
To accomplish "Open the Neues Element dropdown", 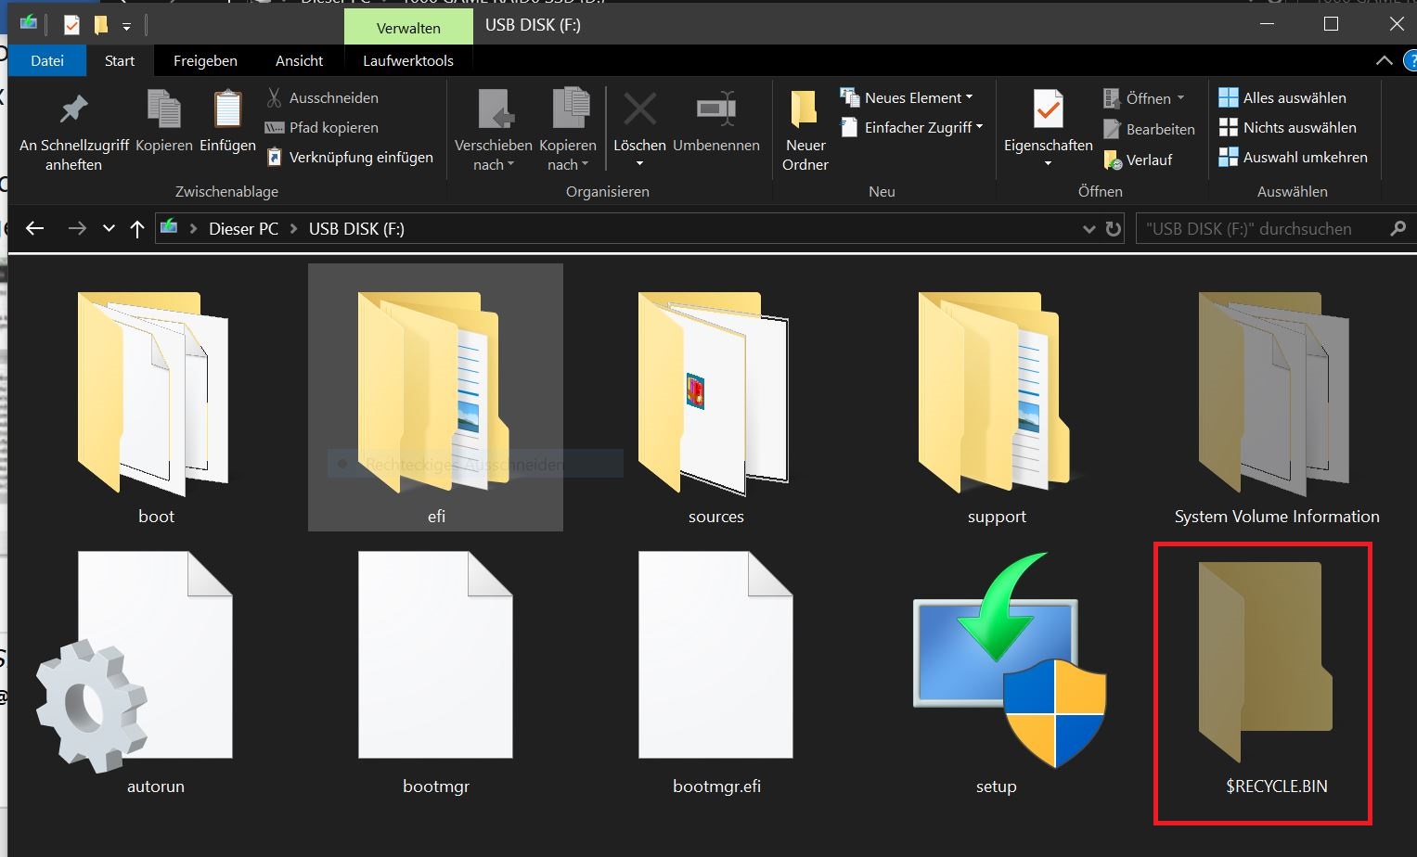I will [907, 97].
